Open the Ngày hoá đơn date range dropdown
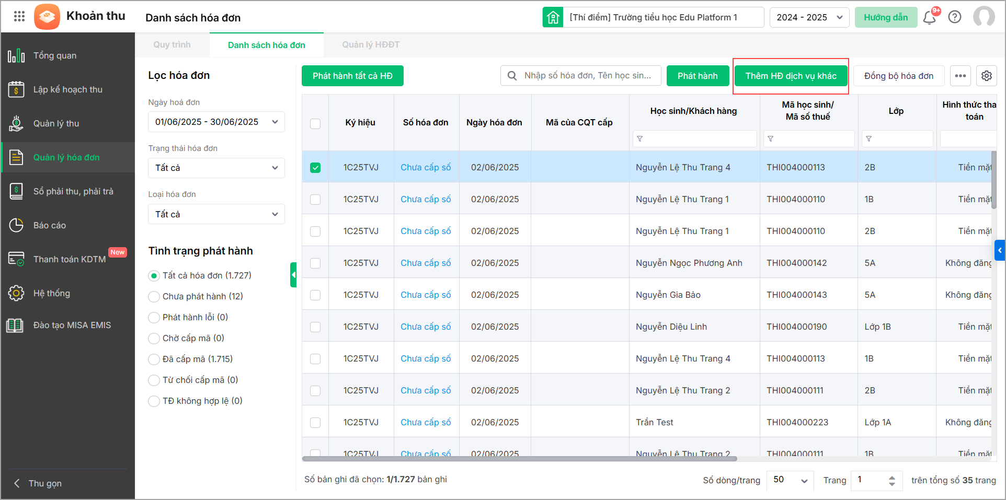Screen dimensions: 1006x500 click(216, 122)
